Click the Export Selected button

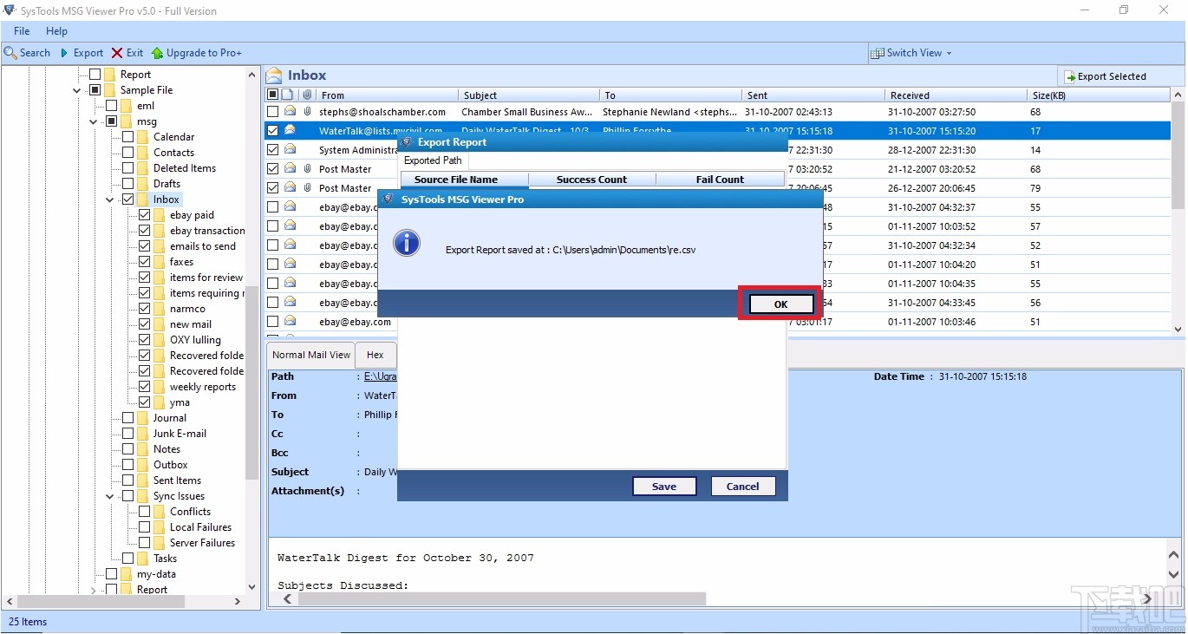[x=1106, y=76]
